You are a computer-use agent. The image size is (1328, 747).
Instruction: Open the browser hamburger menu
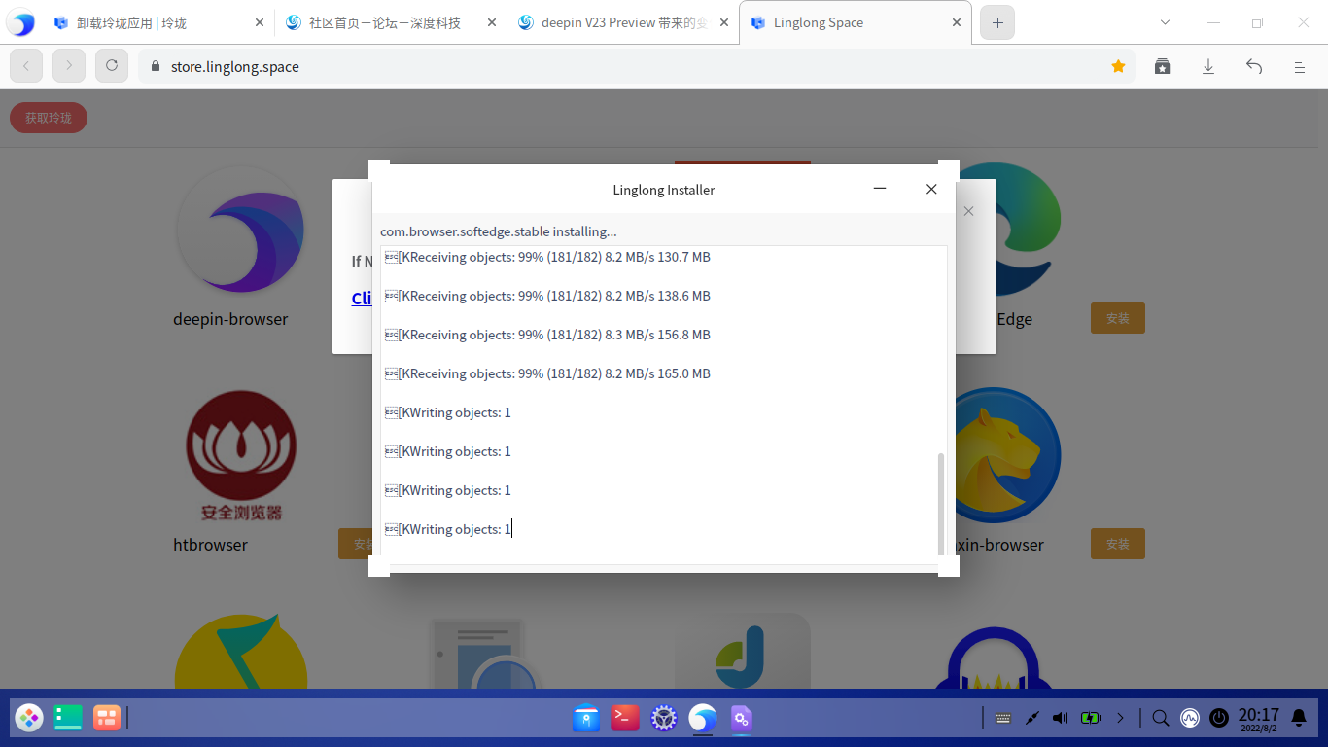coord(1299,66)
